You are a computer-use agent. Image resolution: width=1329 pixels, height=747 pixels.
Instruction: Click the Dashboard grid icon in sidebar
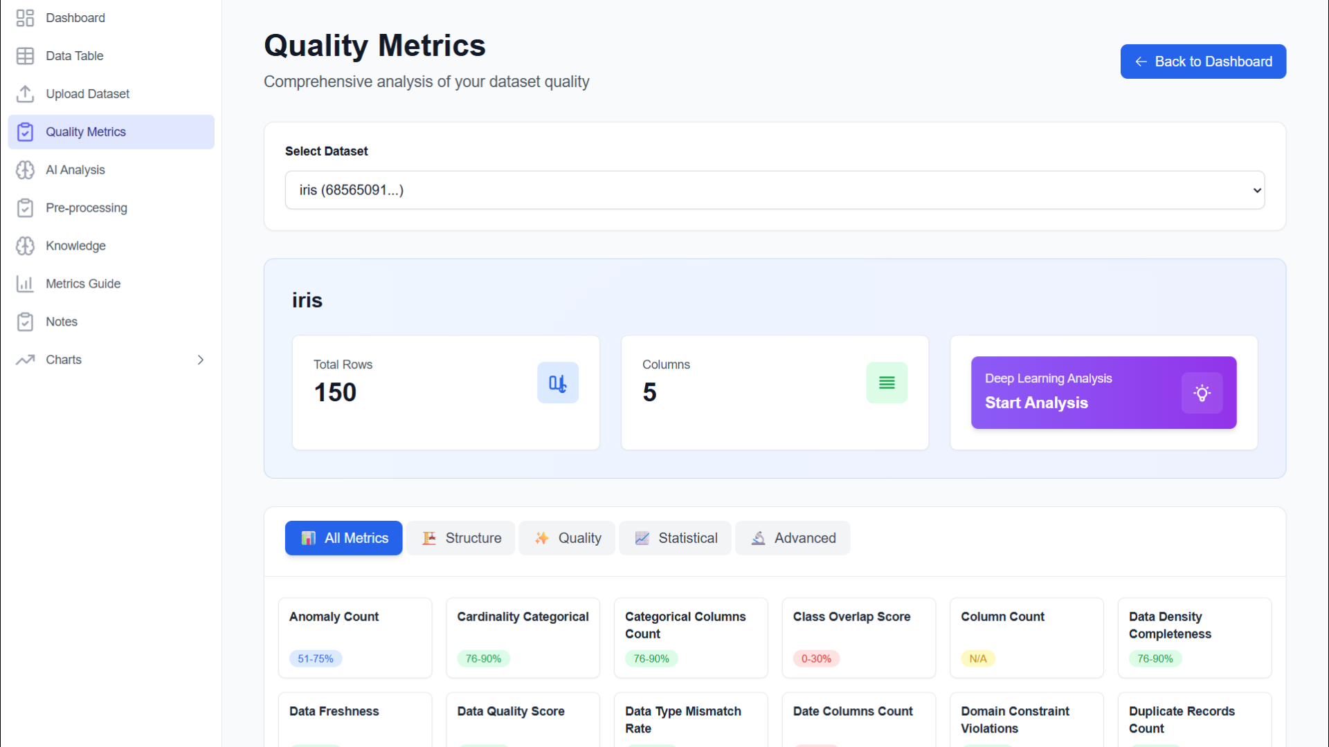point(25,18)
